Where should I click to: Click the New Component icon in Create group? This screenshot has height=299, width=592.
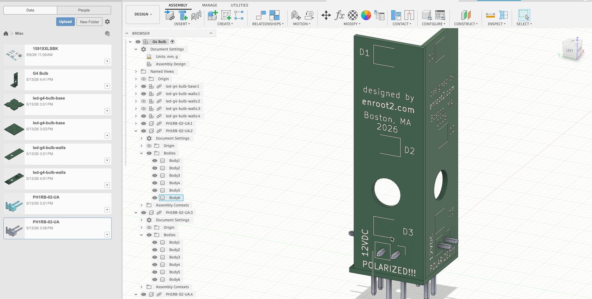tap(213, 15)
